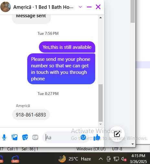This screenshot has width=150, height=164.
Task: Send a thumbs-up like
Action: 97,137
